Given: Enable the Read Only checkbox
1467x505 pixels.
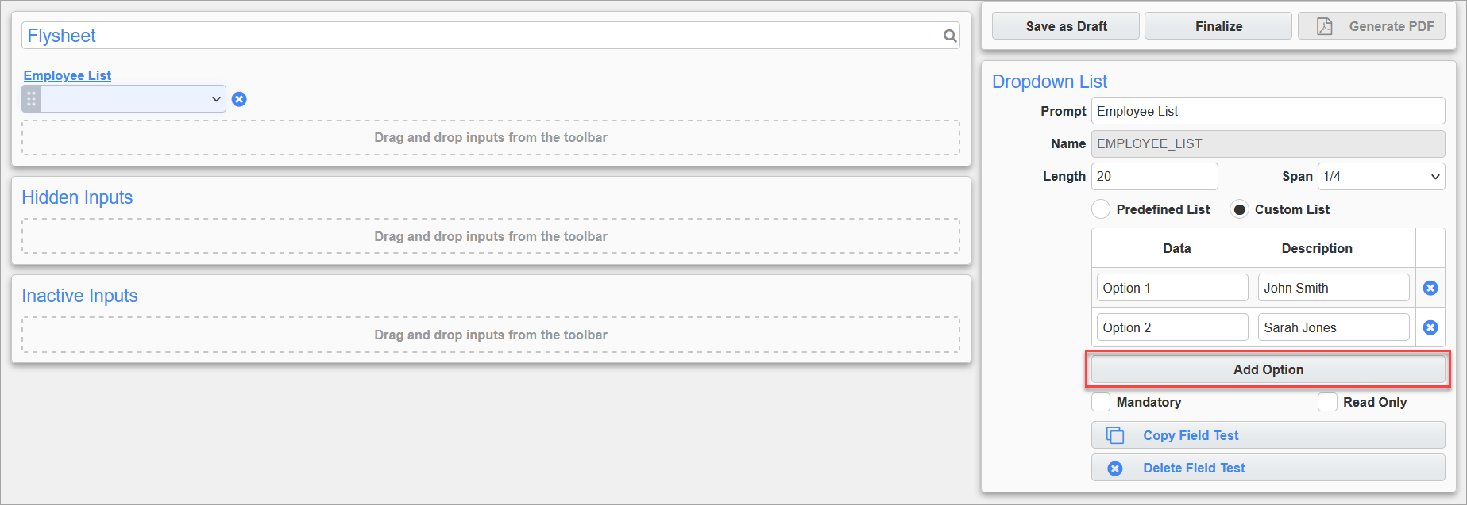Looking at the screenshot, I should (x=1327, y=402).
